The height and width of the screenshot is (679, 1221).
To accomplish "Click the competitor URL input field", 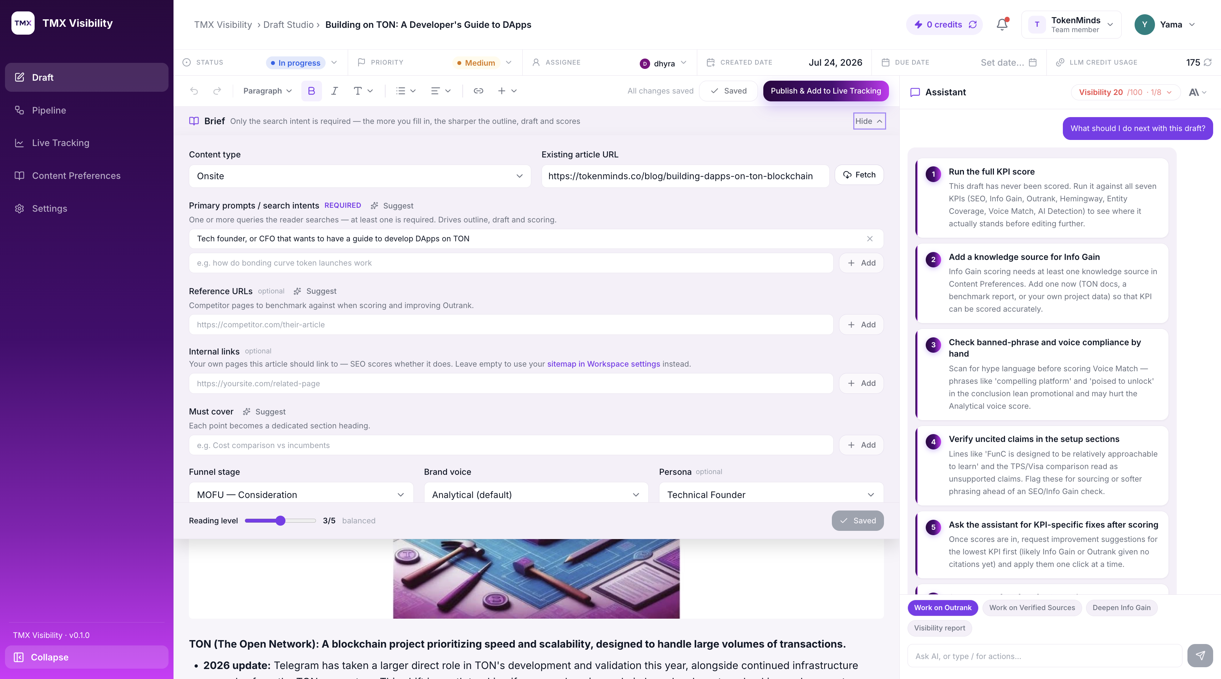I will [511, 325].
